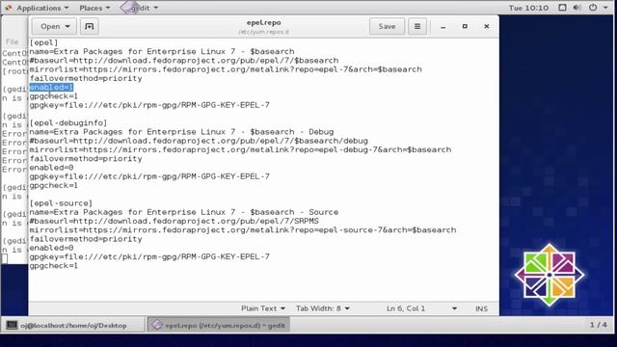Click the [epel-debuginfo] section header
Image resolution: width=617 pixels, height=347 pixels.
click(x=68, y=122)
